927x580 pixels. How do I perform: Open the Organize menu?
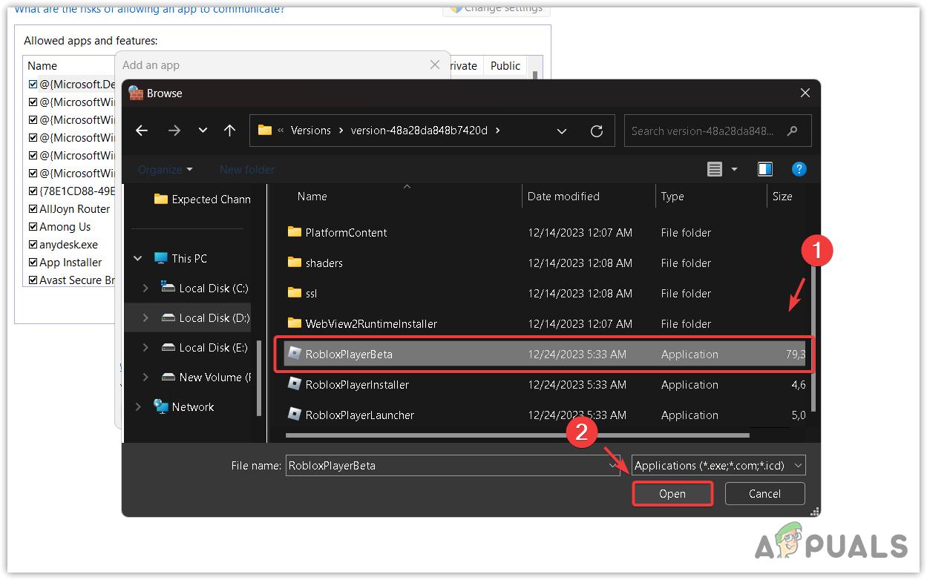165,170
